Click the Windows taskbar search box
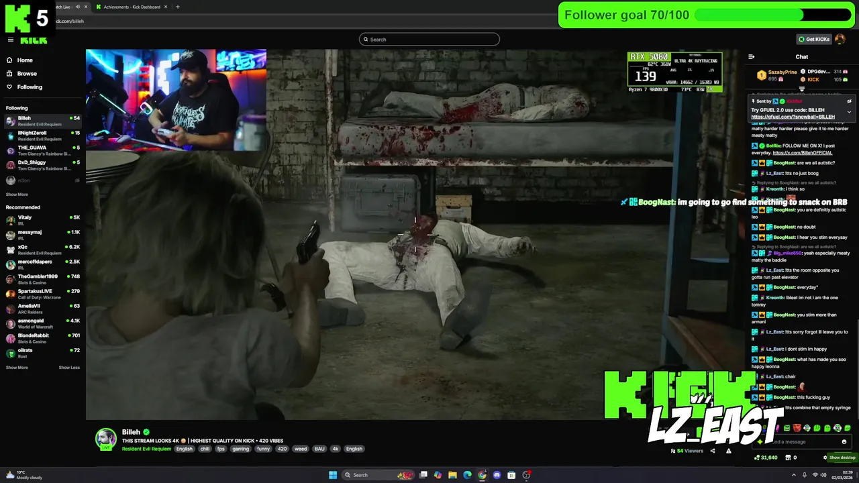The height and width of the screenshot is (483, 859). click(x=379, y=475)
